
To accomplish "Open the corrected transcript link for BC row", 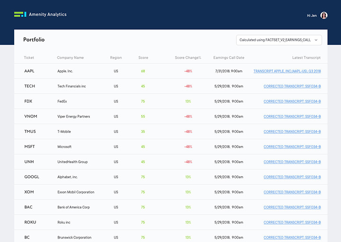I will [x=292, y=237].
